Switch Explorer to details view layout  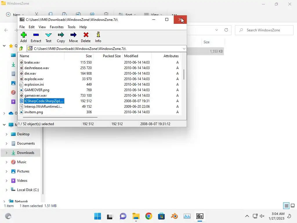[286, 206]
